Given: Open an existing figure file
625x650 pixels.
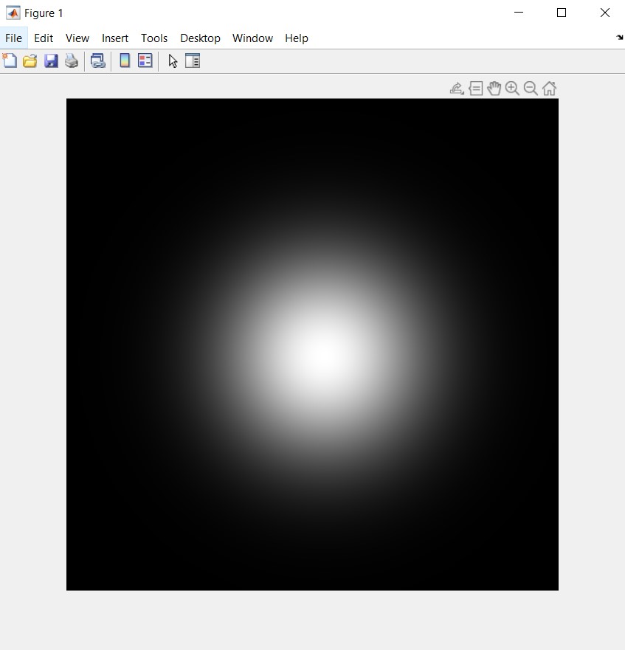Looking at the screenshot, I should coord(30,60).
